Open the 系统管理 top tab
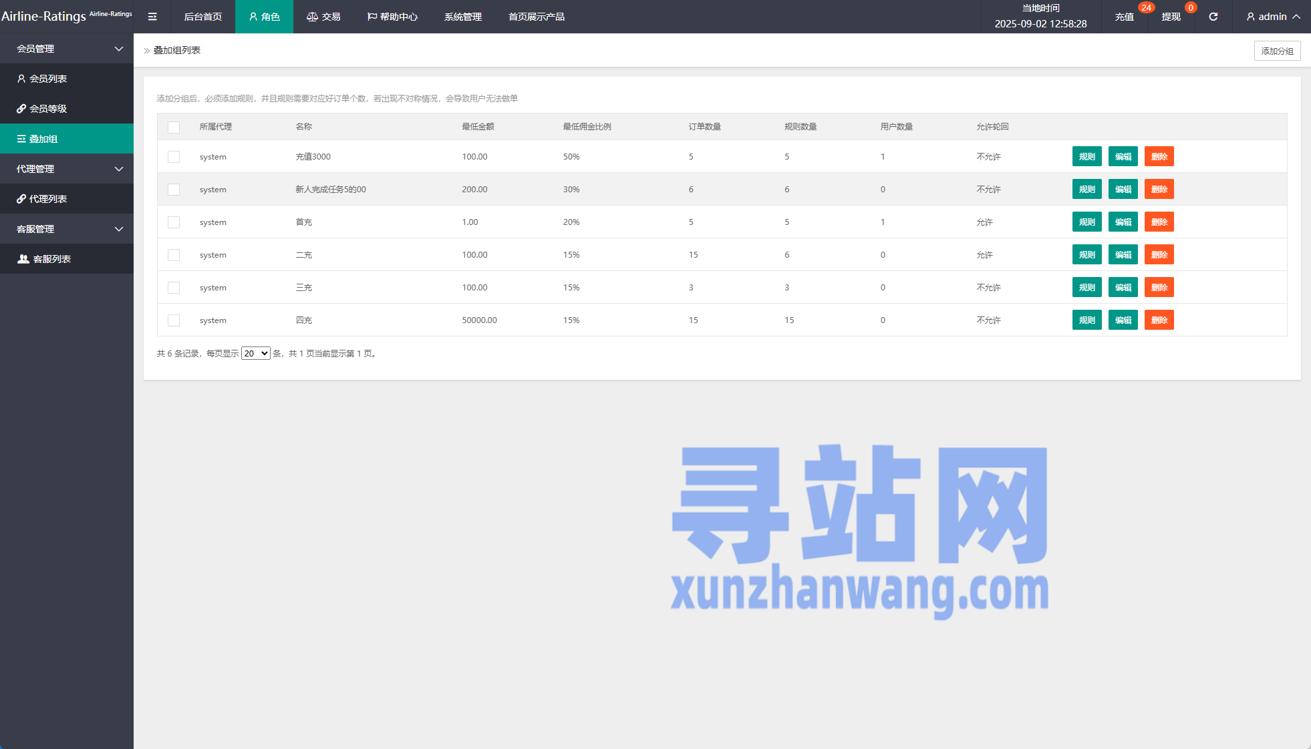 tap(463, 17)
